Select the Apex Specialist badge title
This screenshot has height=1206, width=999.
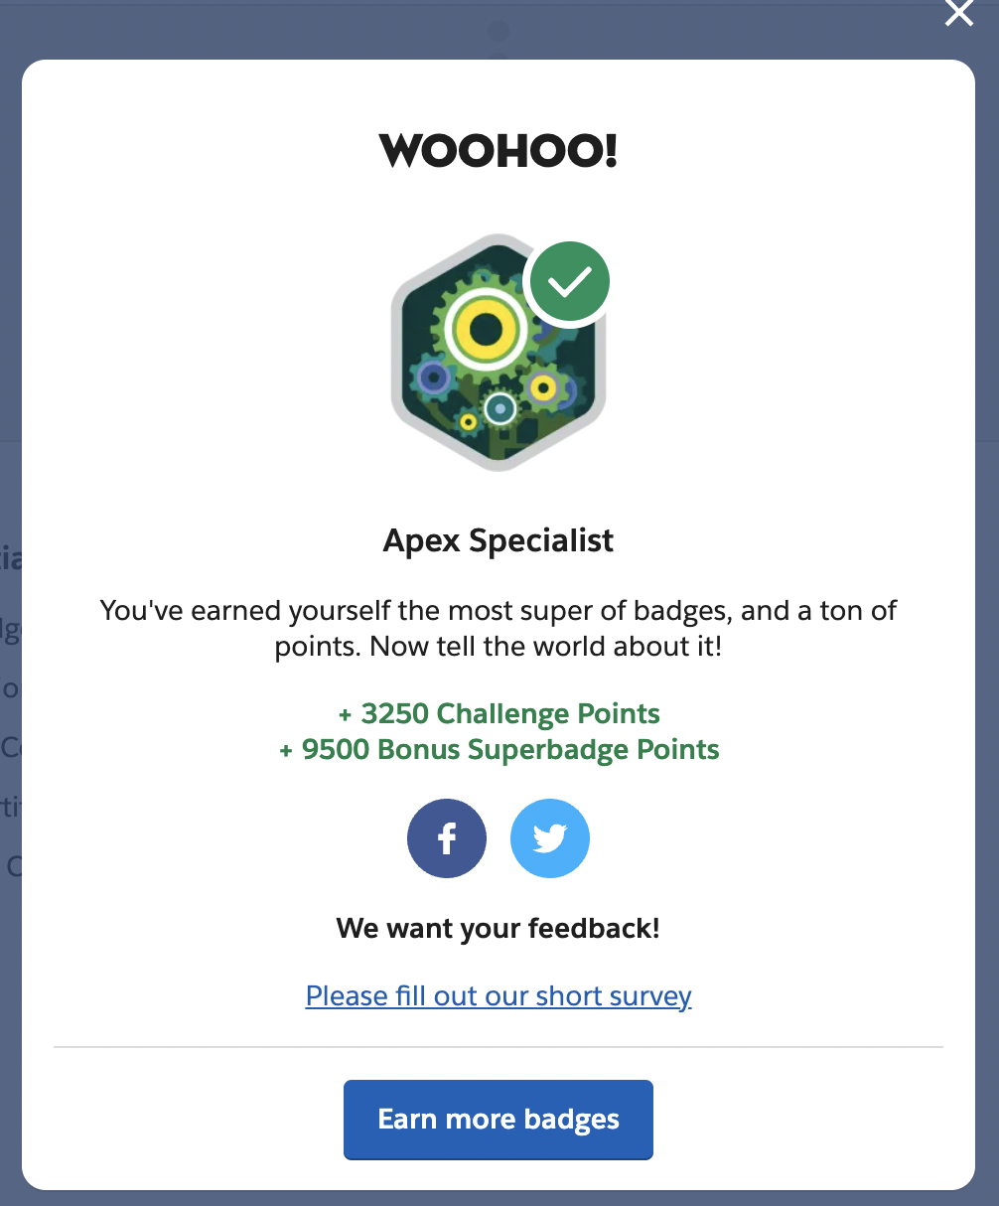(x=499, y=540)
